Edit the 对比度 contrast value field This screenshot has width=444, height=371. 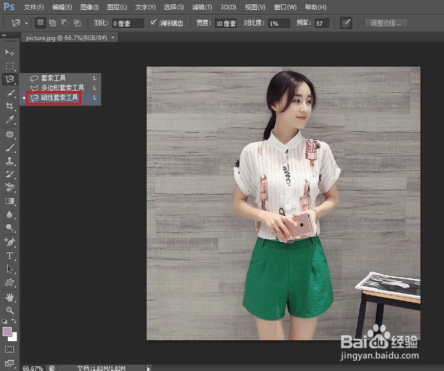[x=279, y=24]
